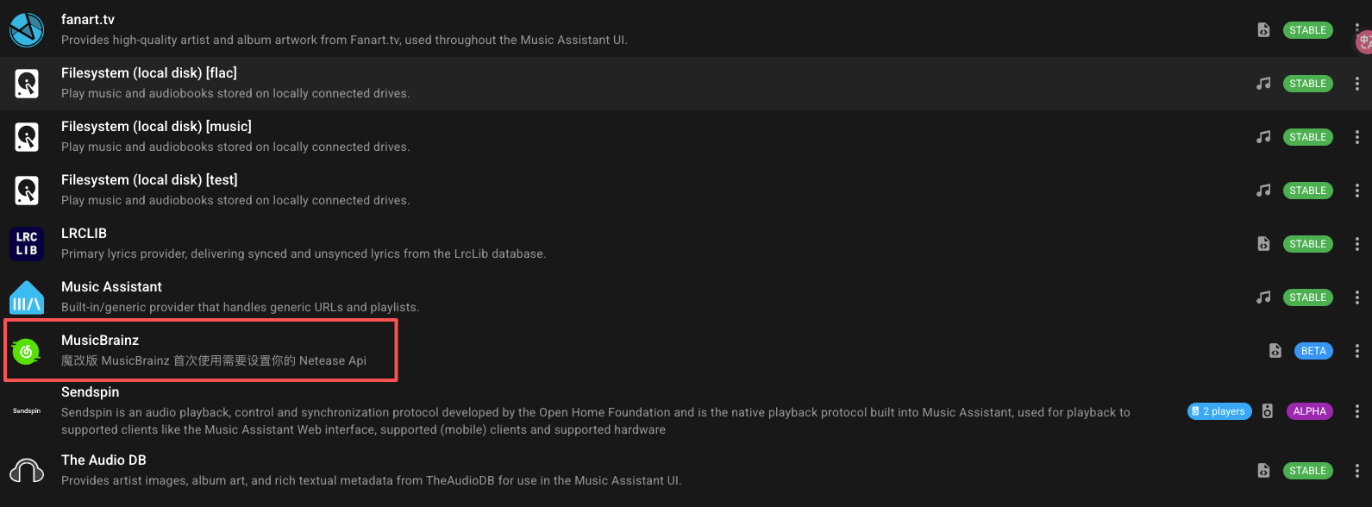The width and height of the screenshot is (1372, 507).
Task: Click the BETA badge on MusicBrainz
Action: (1313, 350)
